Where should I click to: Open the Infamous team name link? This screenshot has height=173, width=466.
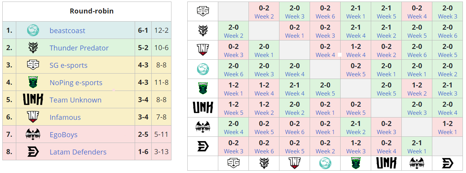pos(65,117)
